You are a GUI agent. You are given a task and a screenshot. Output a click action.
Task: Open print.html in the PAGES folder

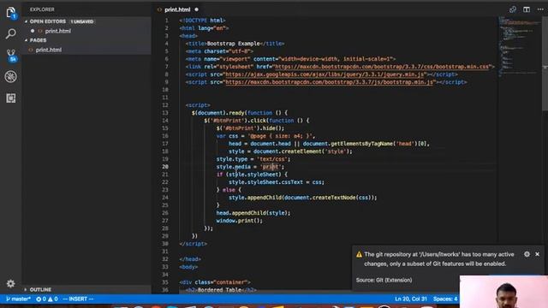click(49, 50)
